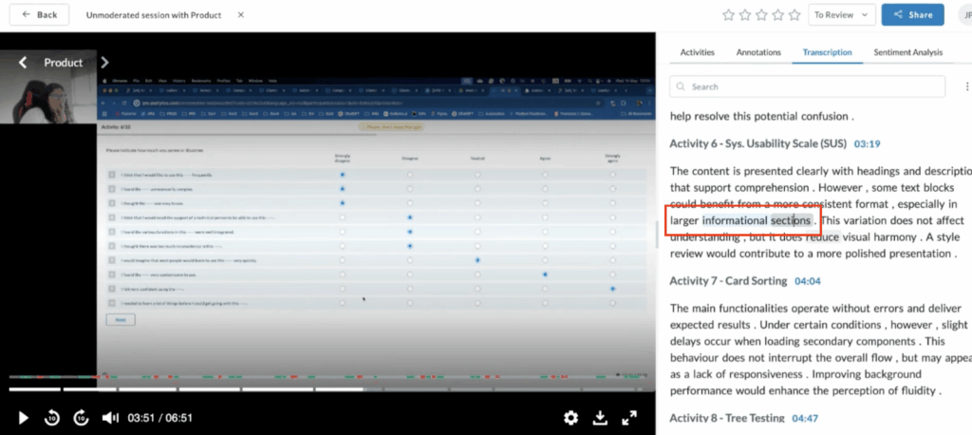Rate session with the first star
The height and width of the screenshot is (435, 972).
click(x=729, y=15)
